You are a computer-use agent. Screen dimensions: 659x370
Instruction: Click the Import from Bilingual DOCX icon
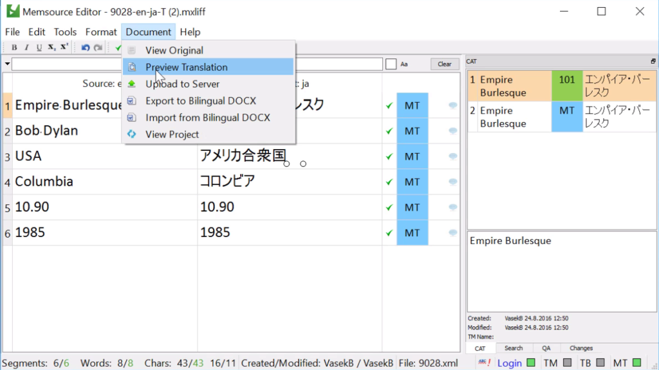click(x=131, y=118)
